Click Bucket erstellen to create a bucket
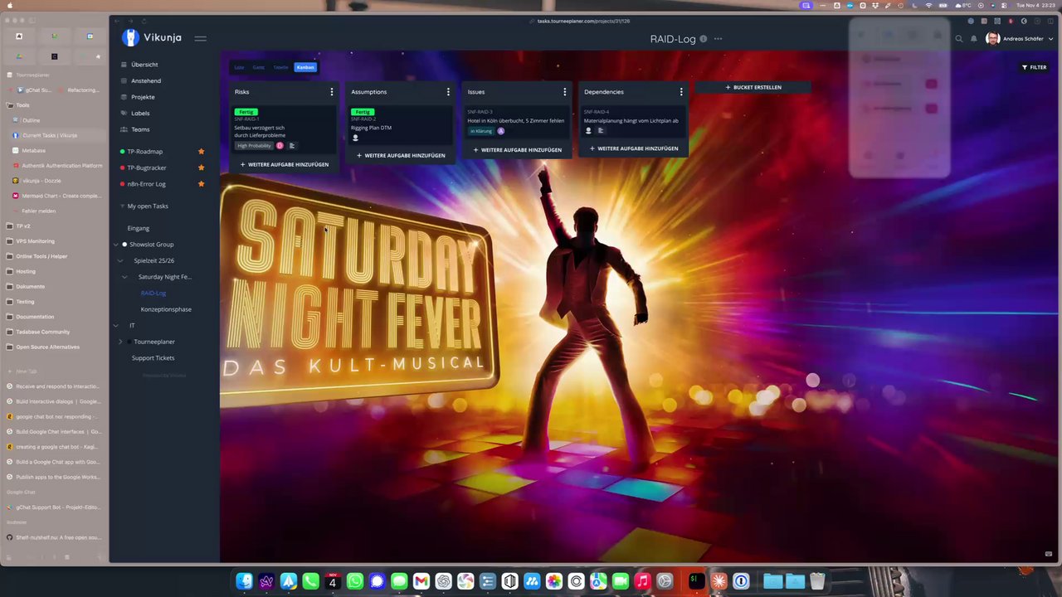The image size is (1062, 597). [x=753, y=87]
